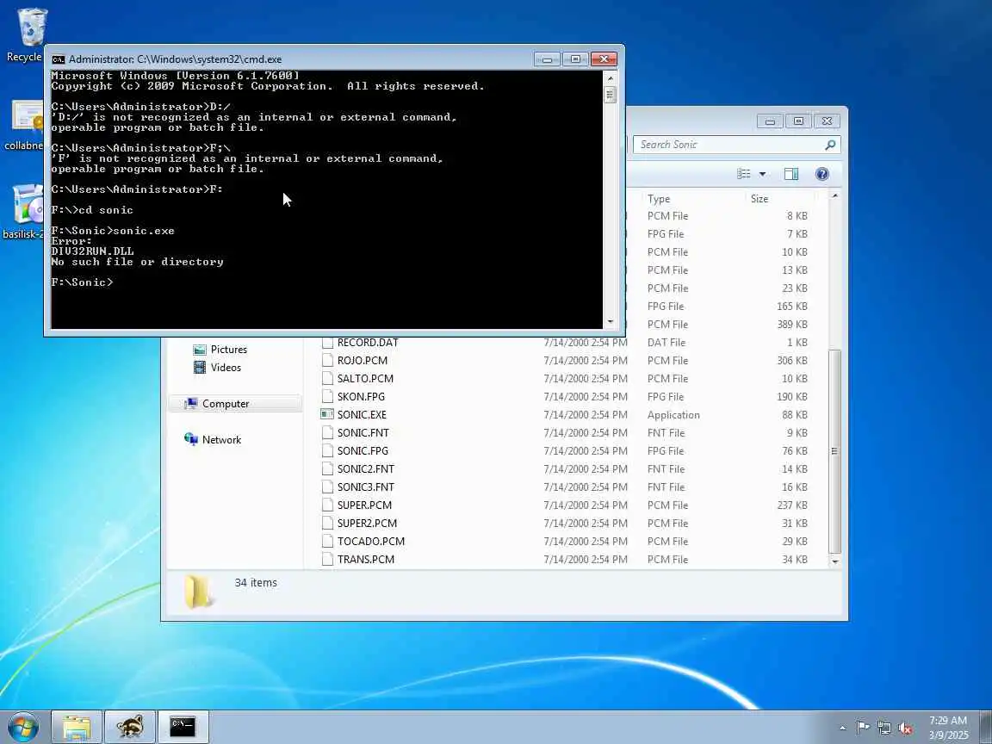The image size is (992, 744).
Task: Open the view options dropdown arrow
Action: [762, 174]
